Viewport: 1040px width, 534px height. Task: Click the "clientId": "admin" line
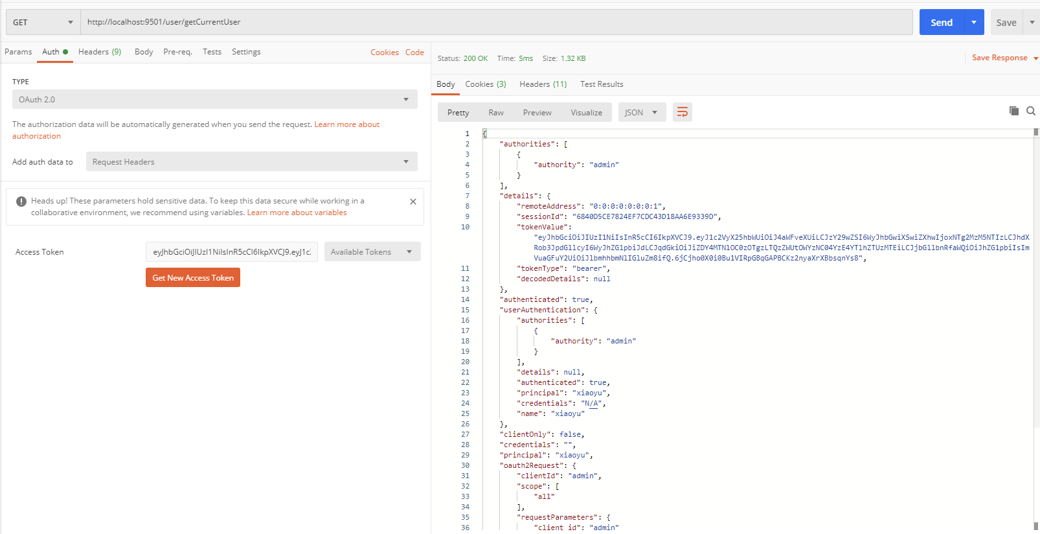(x=559, y=476)
